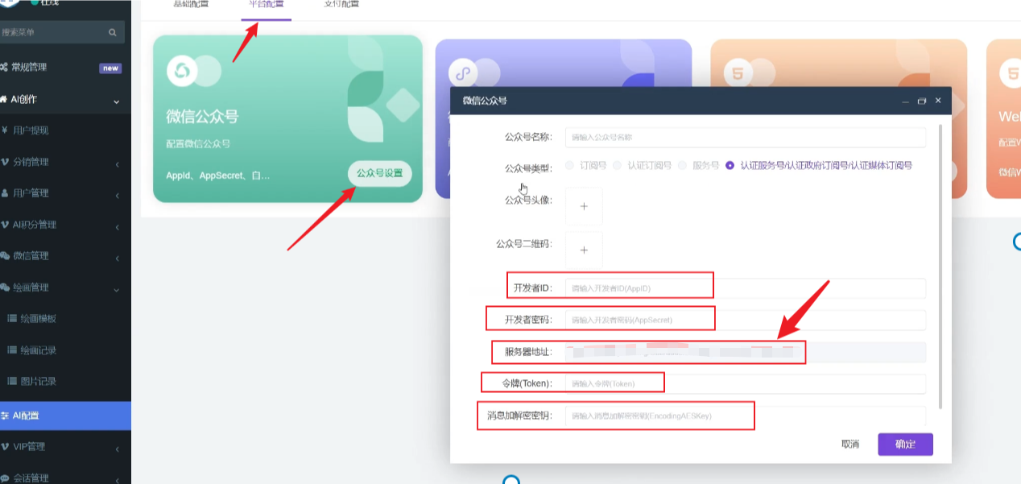1021x484 pixels.
Task: Click the 取消 cancel button
Action: click(x=850, y=445)
